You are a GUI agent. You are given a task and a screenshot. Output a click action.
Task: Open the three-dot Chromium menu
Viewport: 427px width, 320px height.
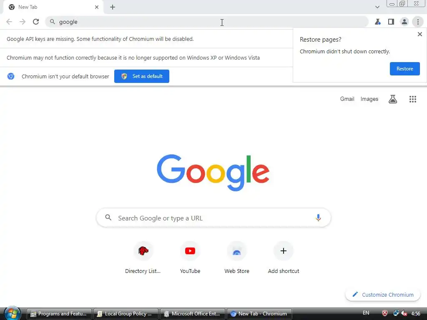[418, 22]
